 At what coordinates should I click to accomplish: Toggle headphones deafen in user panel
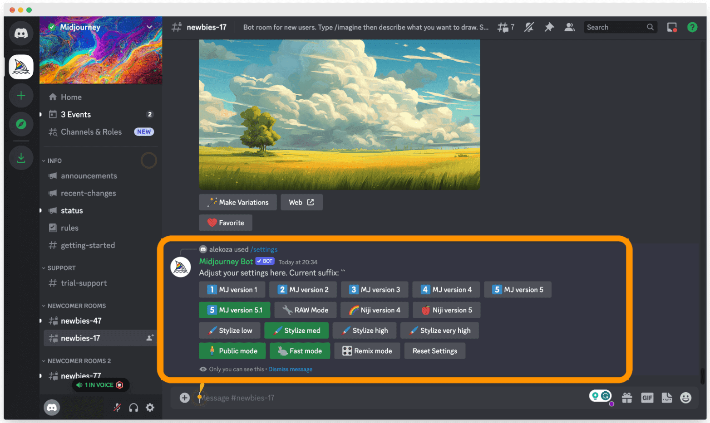tap(133, 408)
